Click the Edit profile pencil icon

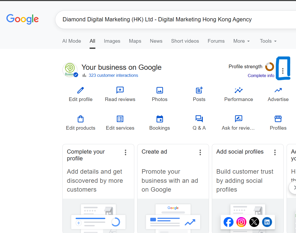click(x=81, y=90)
